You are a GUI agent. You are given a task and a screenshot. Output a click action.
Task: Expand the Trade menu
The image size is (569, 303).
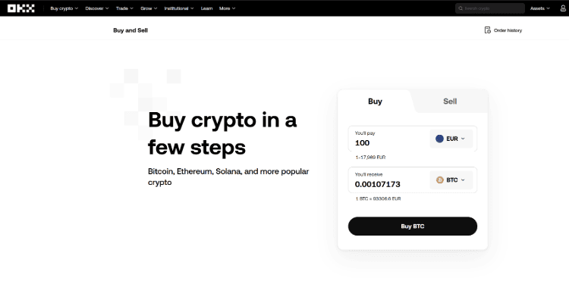point(124,8)
